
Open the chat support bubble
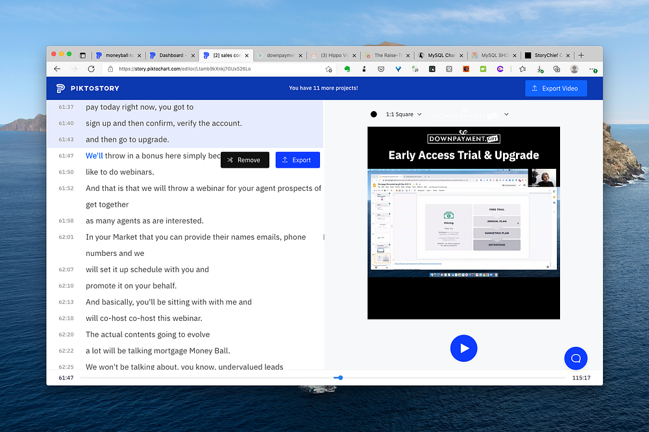[x=576, y=359]
